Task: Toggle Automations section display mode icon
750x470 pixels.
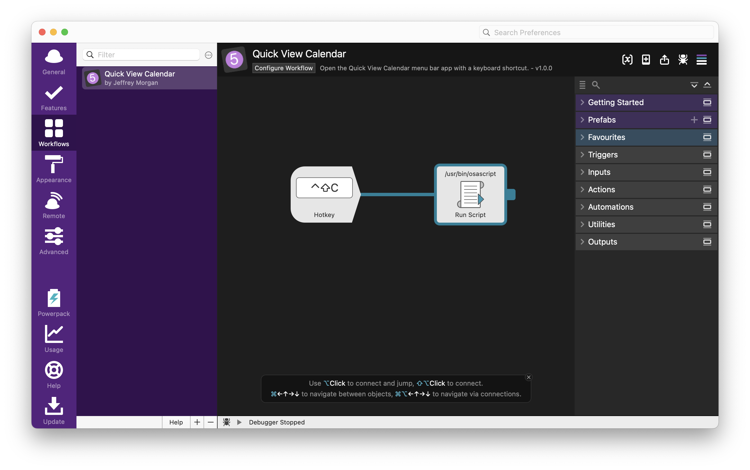Action: pyautogui.click(x=707, y=207)
